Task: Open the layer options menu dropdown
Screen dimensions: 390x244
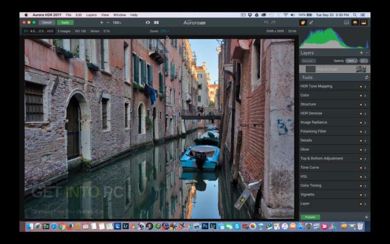Action: pyautogui.click(x=364, y=61)
